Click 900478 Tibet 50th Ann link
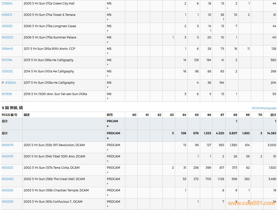 pos(7,156)
